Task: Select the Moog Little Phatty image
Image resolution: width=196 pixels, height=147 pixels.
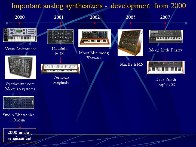Action: click(x=166, y=36)
